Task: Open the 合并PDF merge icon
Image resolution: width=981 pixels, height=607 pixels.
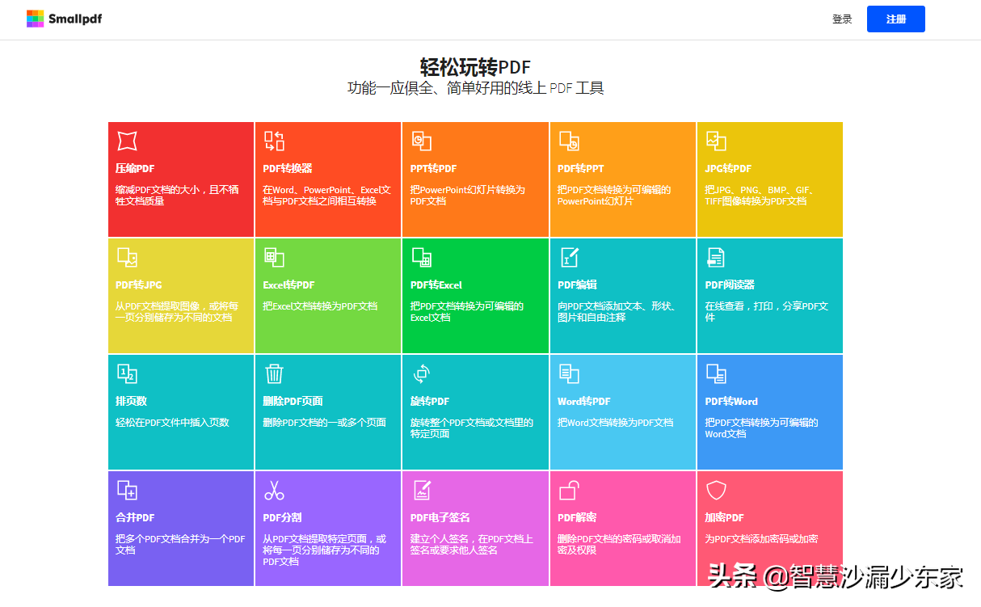Action: pos(127,490)
